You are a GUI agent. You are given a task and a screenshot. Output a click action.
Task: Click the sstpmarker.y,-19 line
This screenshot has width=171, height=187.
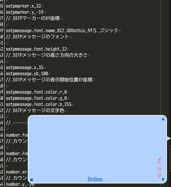tap(25, 12)
